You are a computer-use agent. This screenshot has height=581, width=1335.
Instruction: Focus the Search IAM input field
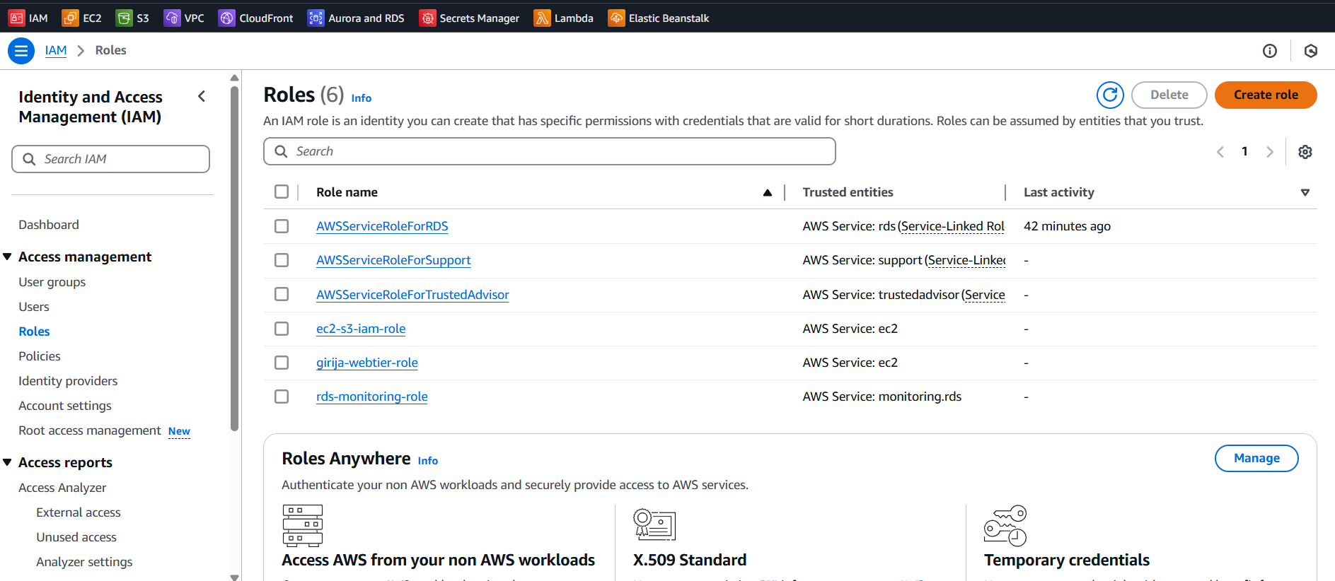point(110,159)
